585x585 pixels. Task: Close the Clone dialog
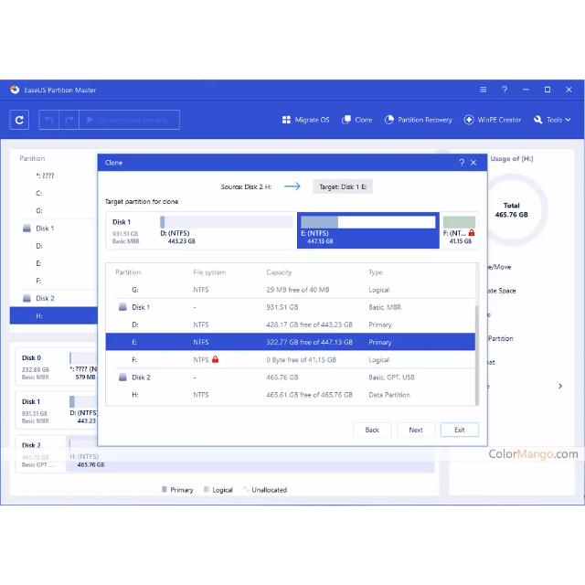coord(473,163)
